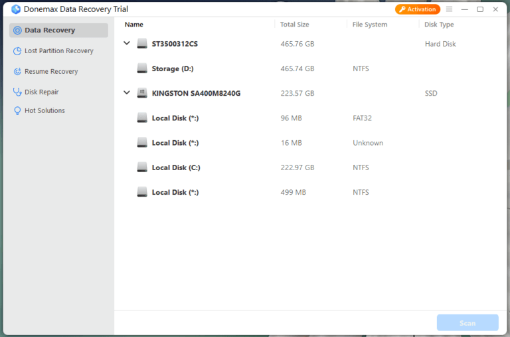Click the ST3500312CS hard disk icon
Screen dimensions: 510x337
coord(142,43)
